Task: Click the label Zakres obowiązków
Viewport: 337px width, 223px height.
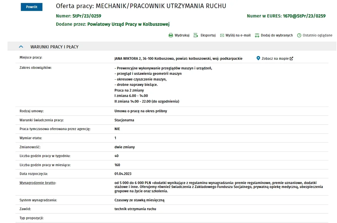Action: (35, 68)
